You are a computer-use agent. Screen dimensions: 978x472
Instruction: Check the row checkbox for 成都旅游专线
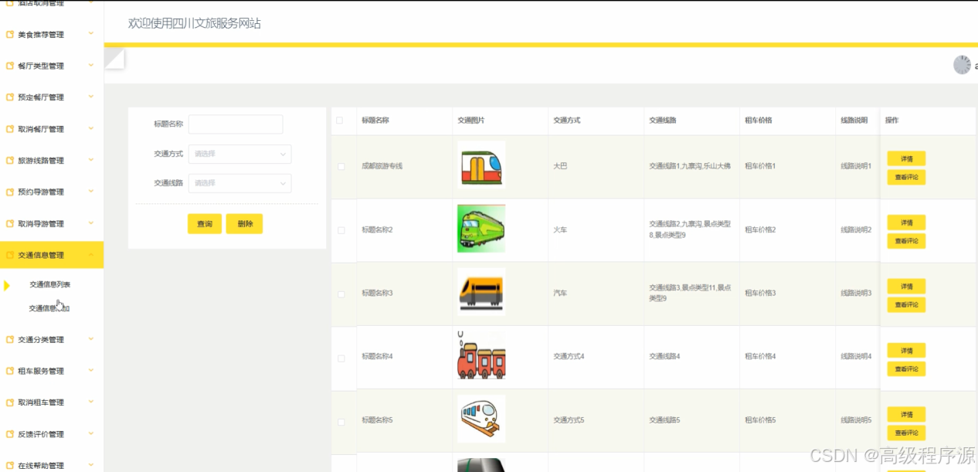pyautogui.click(x=341, y=167)
